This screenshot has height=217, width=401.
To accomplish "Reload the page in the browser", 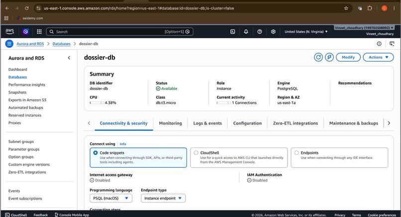I will click(x=26, y=8).
